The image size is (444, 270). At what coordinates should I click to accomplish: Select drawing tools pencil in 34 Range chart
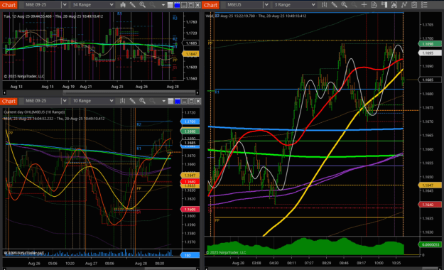click(x=132, y=5)
